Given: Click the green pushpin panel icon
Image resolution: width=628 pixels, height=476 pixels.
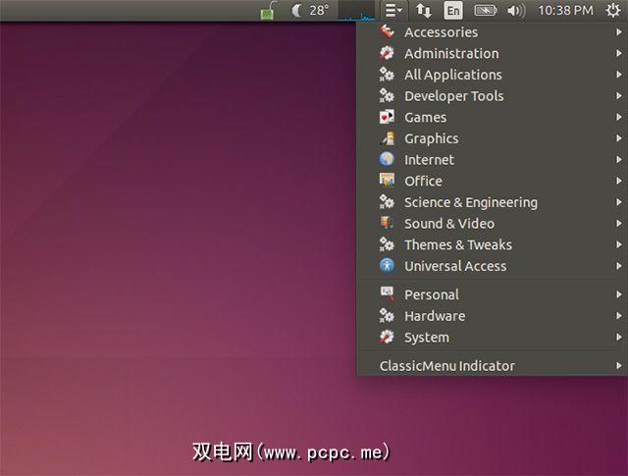Looking at the screenshot, I should coord(268,11).
